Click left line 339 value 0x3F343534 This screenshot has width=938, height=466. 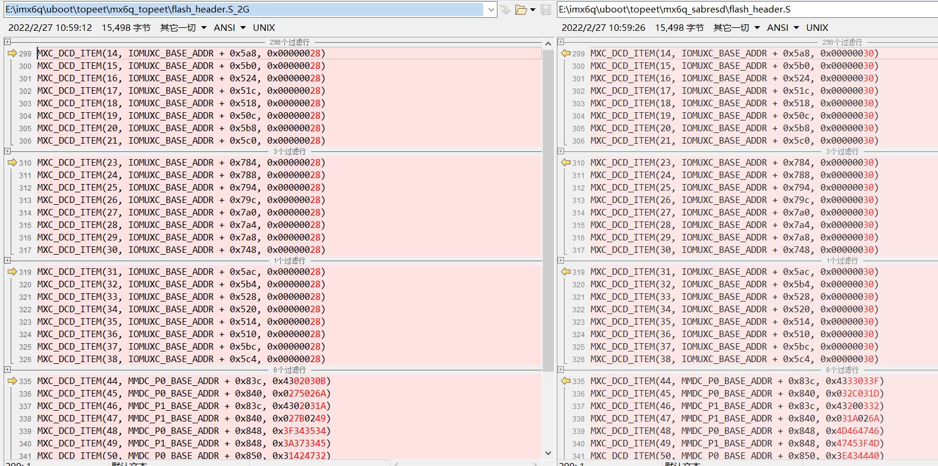[x=299, y=431]
